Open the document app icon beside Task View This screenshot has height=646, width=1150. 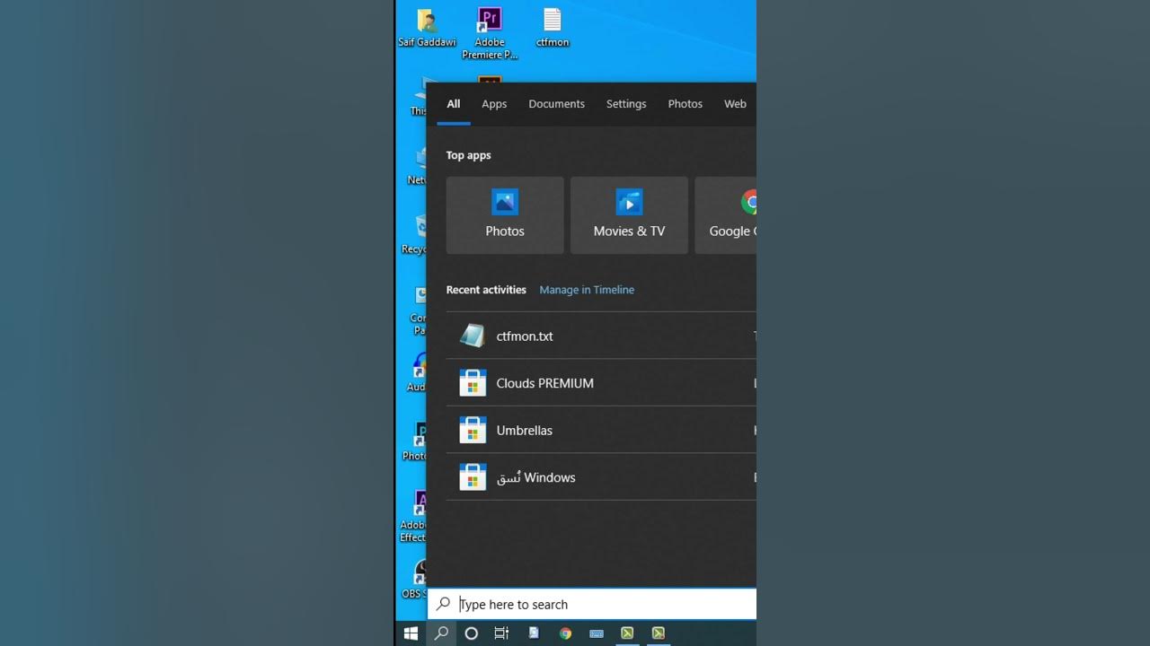tap(534, 633)
